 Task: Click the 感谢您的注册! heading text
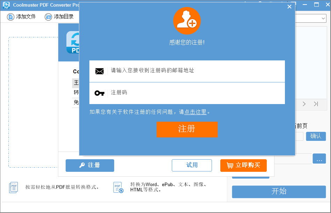[x=187, y=43]
